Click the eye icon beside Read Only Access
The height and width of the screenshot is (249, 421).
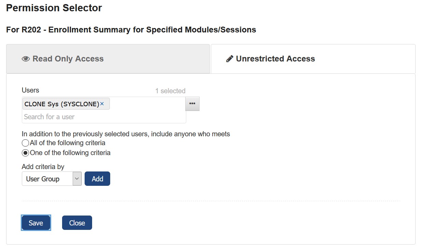coord(26,59)
